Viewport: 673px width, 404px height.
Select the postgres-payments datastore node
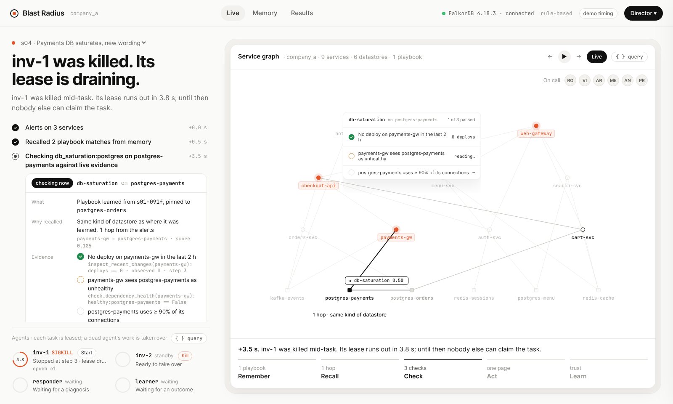(350, 290)
